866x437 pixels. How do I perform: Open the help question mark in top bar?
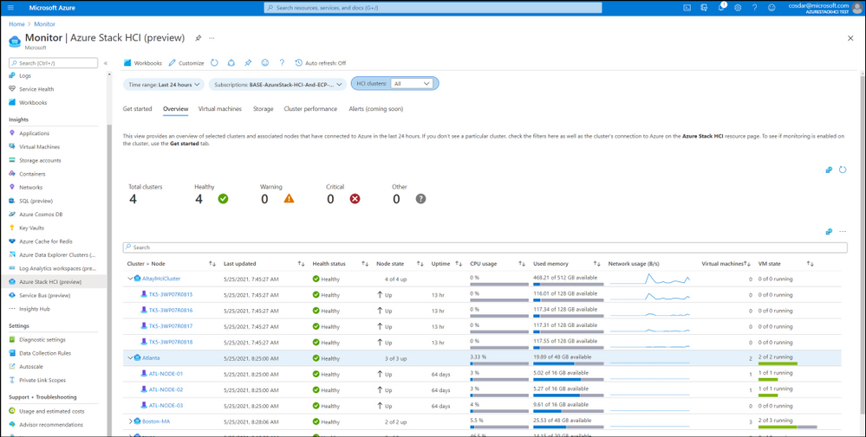pos(754,8)
